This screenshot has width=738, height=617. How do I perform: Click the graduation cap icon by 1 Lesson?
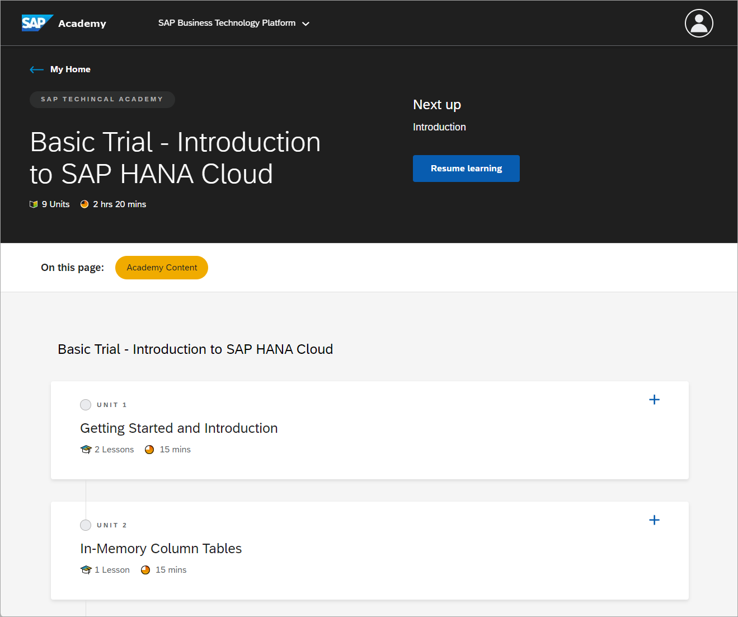click(x=86, y=570)
